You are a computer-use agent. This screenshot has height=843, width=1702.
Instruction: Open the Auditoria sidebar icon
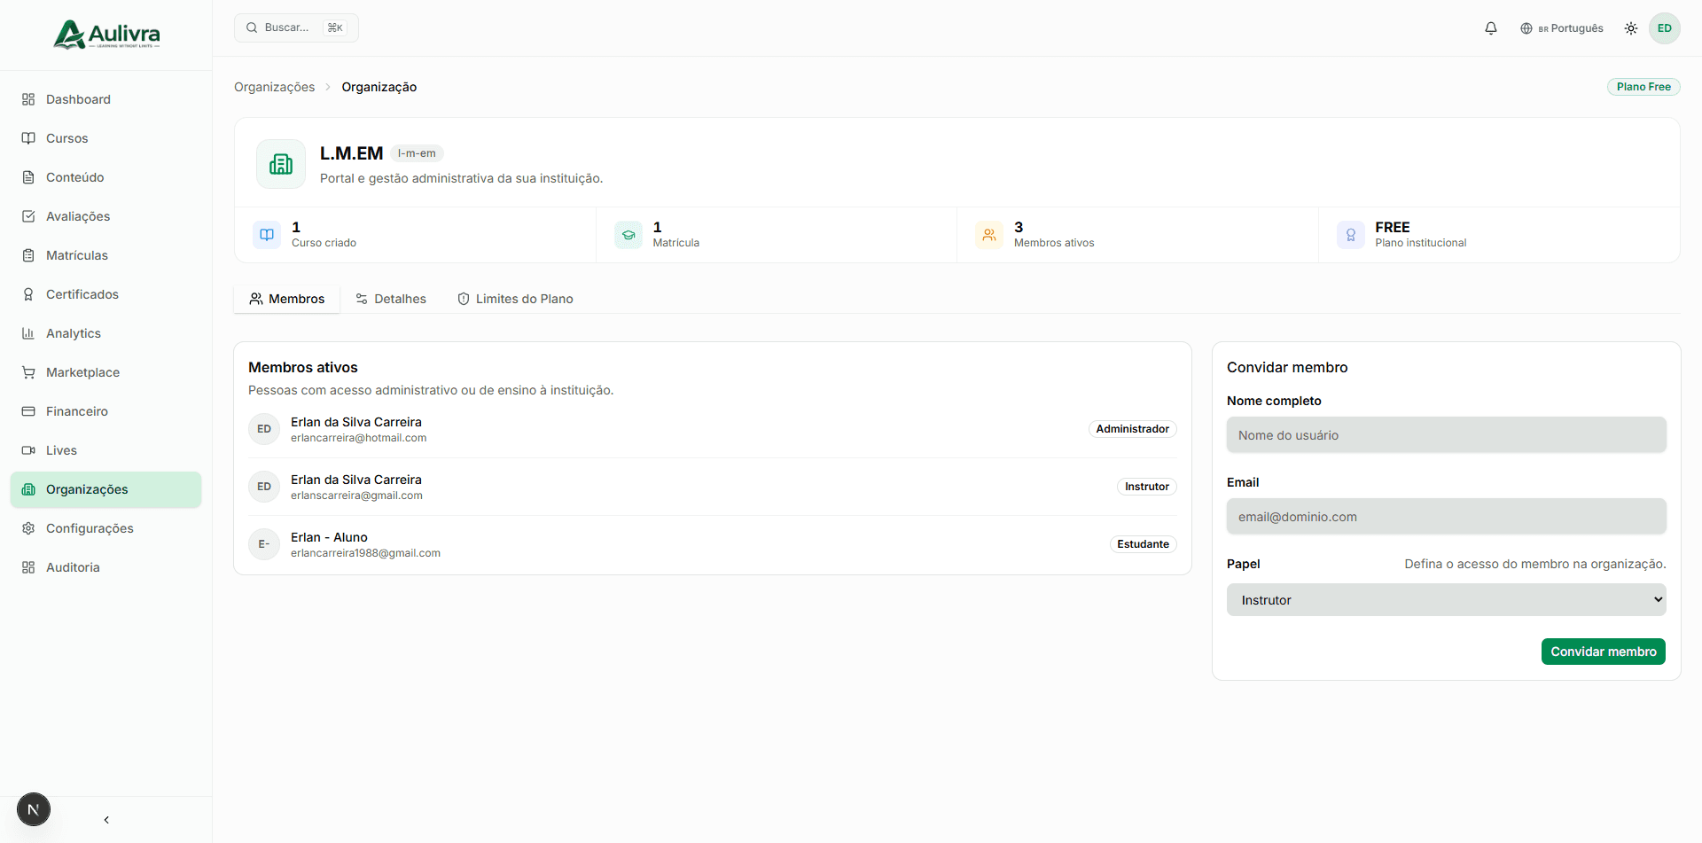coord(28,567)
